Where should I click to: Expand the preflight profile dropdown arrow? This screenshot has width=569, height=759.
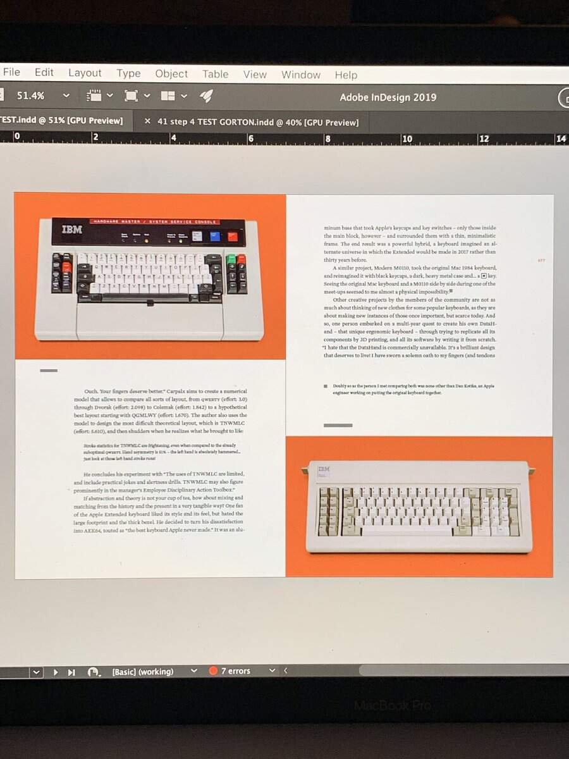point(194,671)
